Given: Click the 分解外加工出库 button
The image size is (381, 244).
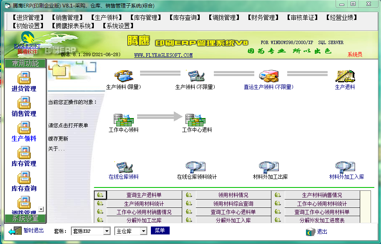Looking at the screenshot, I should [144, 220].
